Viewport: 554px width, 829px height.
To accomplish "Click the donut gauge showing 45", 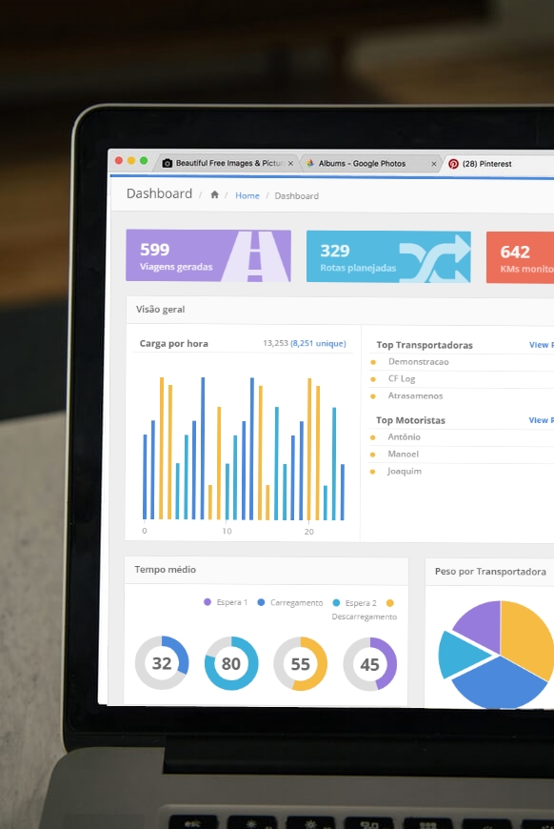I will pos(369,664).
